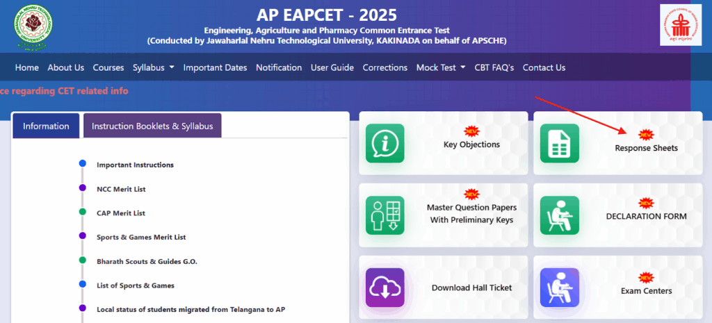Click the Response Sheets spreadsheet icon
The width and height of the screenshot is (712, 323).
560,143
